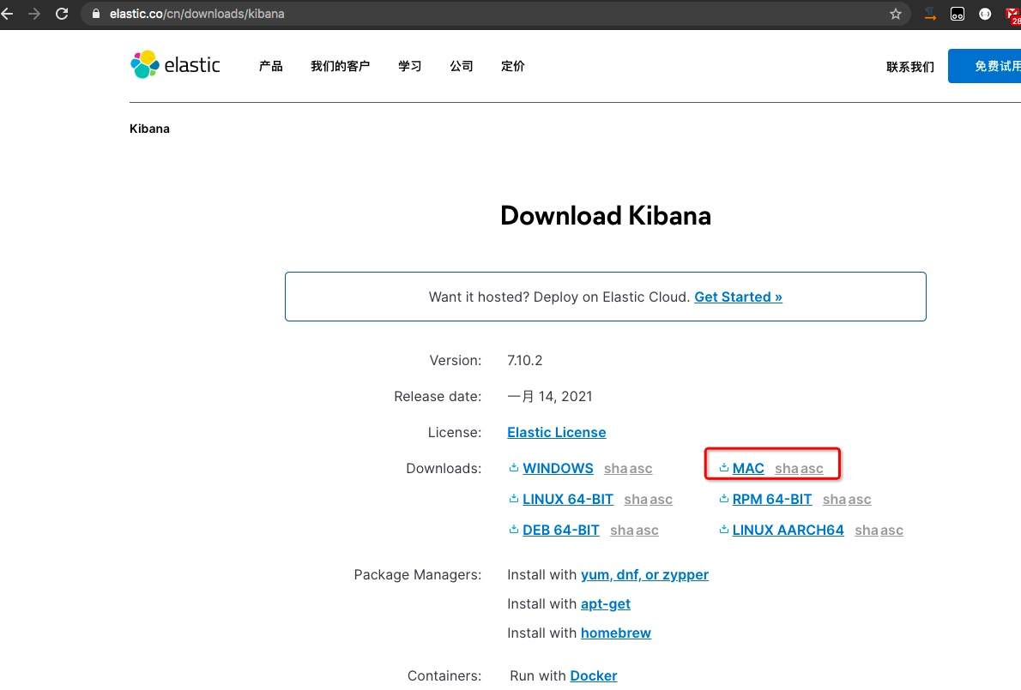1021x690 pixels.
Task: Click download icon beside WINDOWS
Action: [x=514, y=468]
